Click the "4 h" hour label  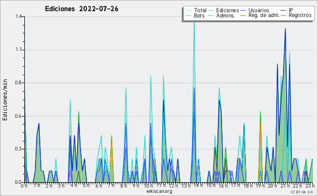click(x=74, y=185)
